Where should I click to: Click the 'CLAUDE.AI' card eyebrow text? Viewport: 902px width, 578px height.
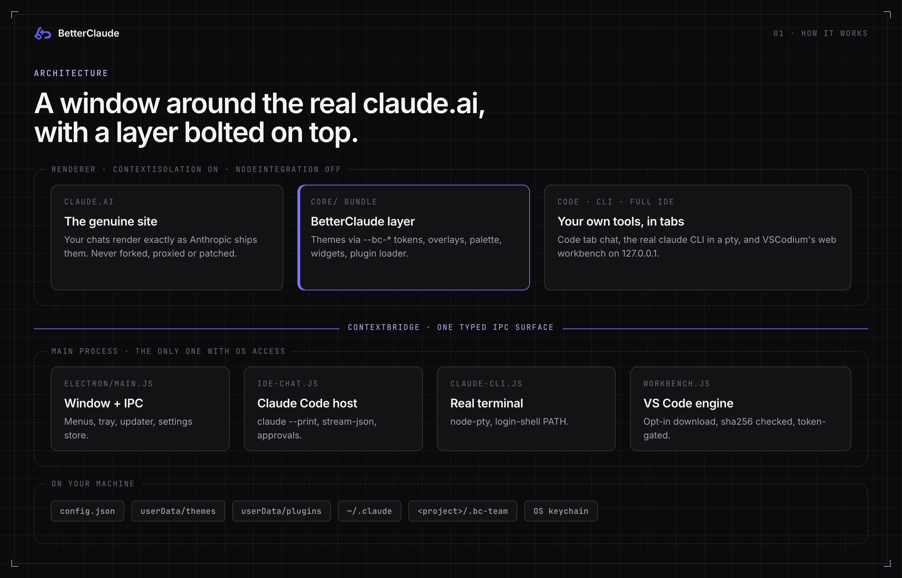pyautogui.click(x=89, y=202)
